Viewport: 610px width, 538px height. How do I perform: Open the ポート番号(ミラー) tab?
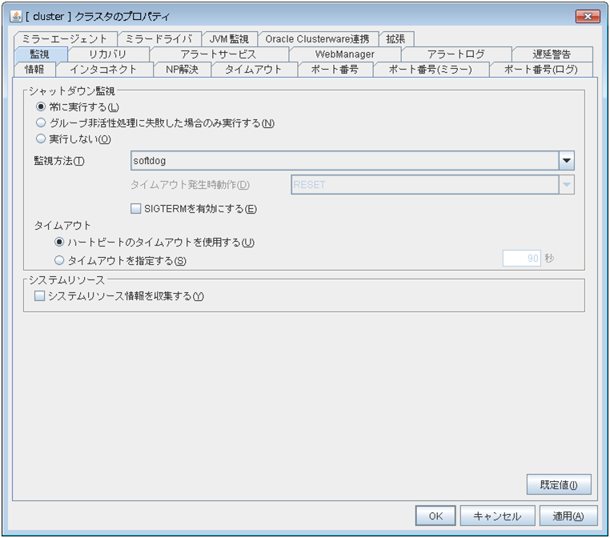[x=431, y=69]
